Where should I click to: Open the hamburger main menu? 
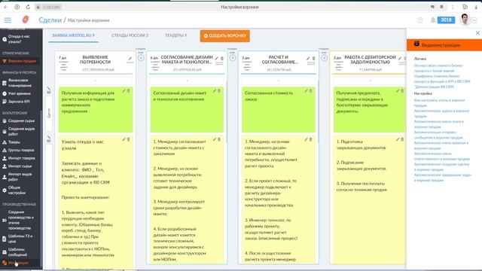tap(8, 20)
